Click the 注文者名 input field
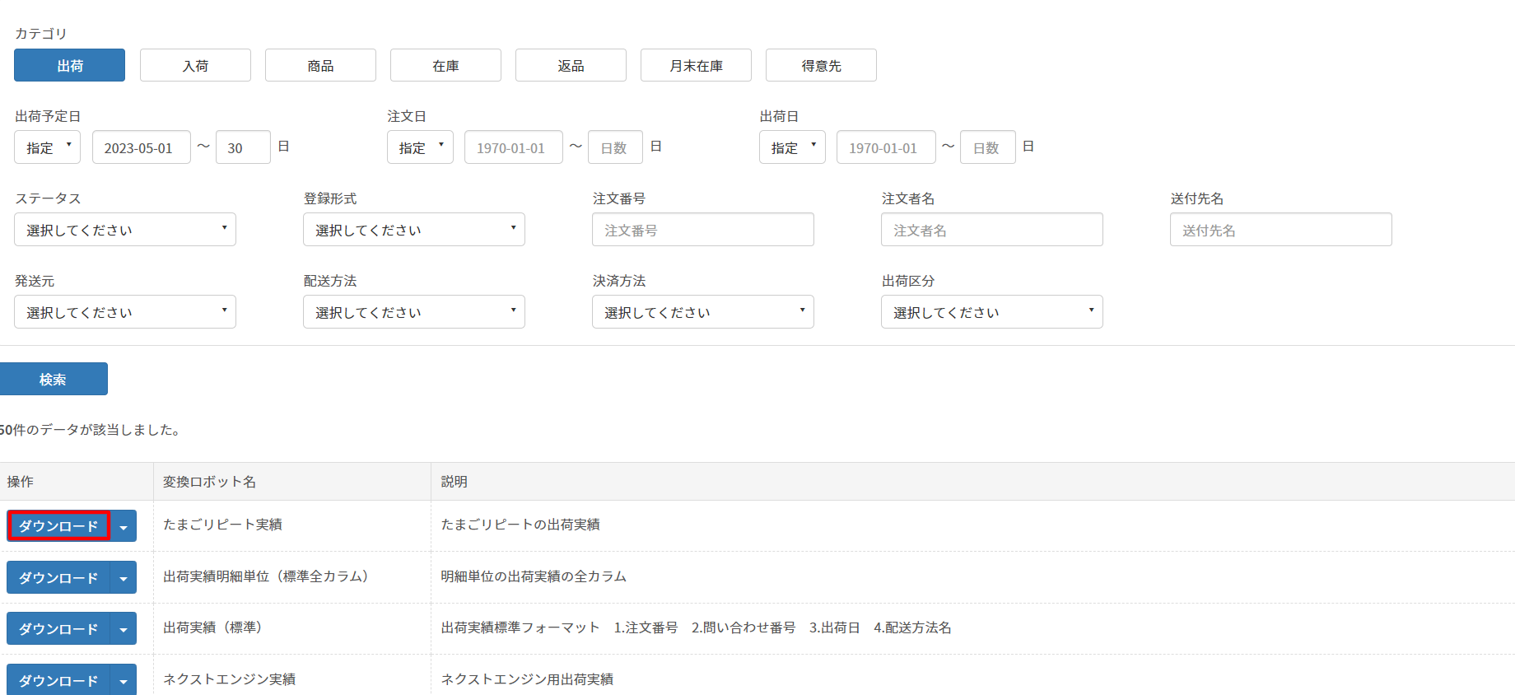 [x=992, y=230]
